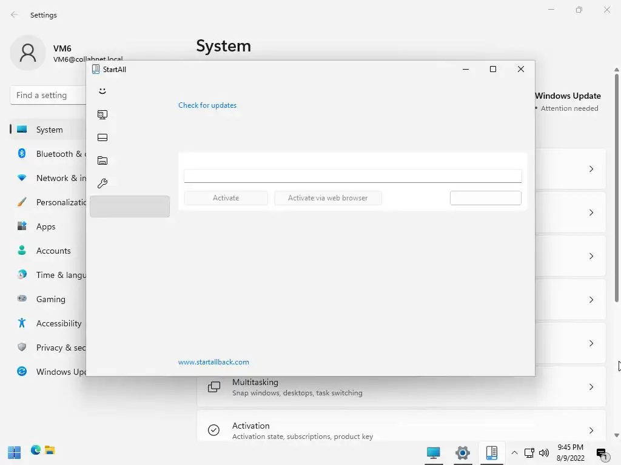Viewport: 621px width, 465px height.
Task: Click the Bluetooth icon in Settings sidebar
Action: pos(22,153)
